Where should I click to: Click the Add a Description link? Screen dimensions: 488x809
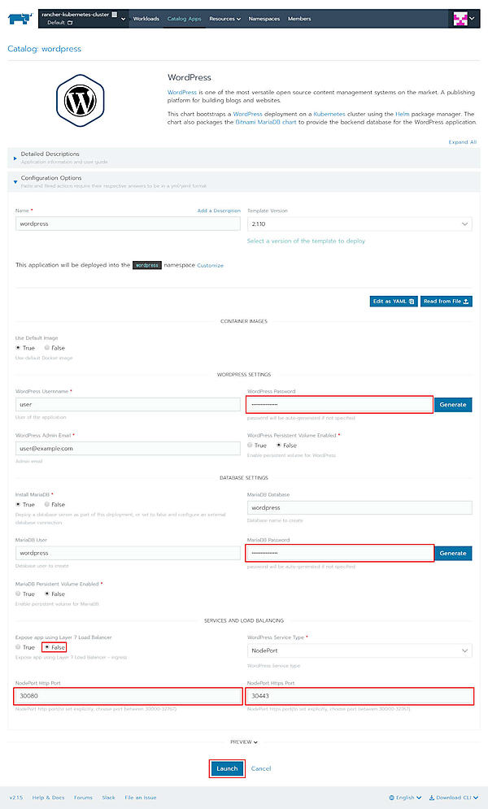219,211
